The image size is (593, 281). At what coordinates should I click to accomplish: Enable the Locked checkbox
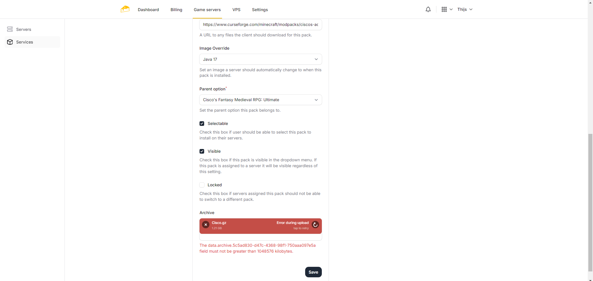202,185
